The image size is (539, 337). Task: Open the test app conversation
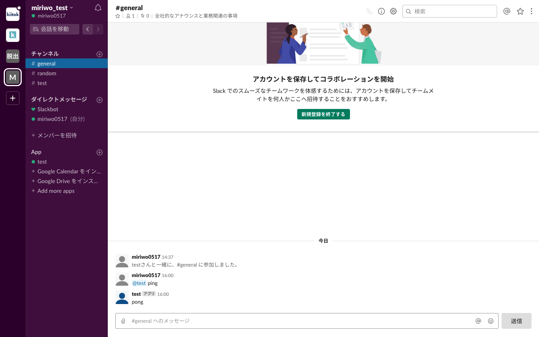pos(41,161)
